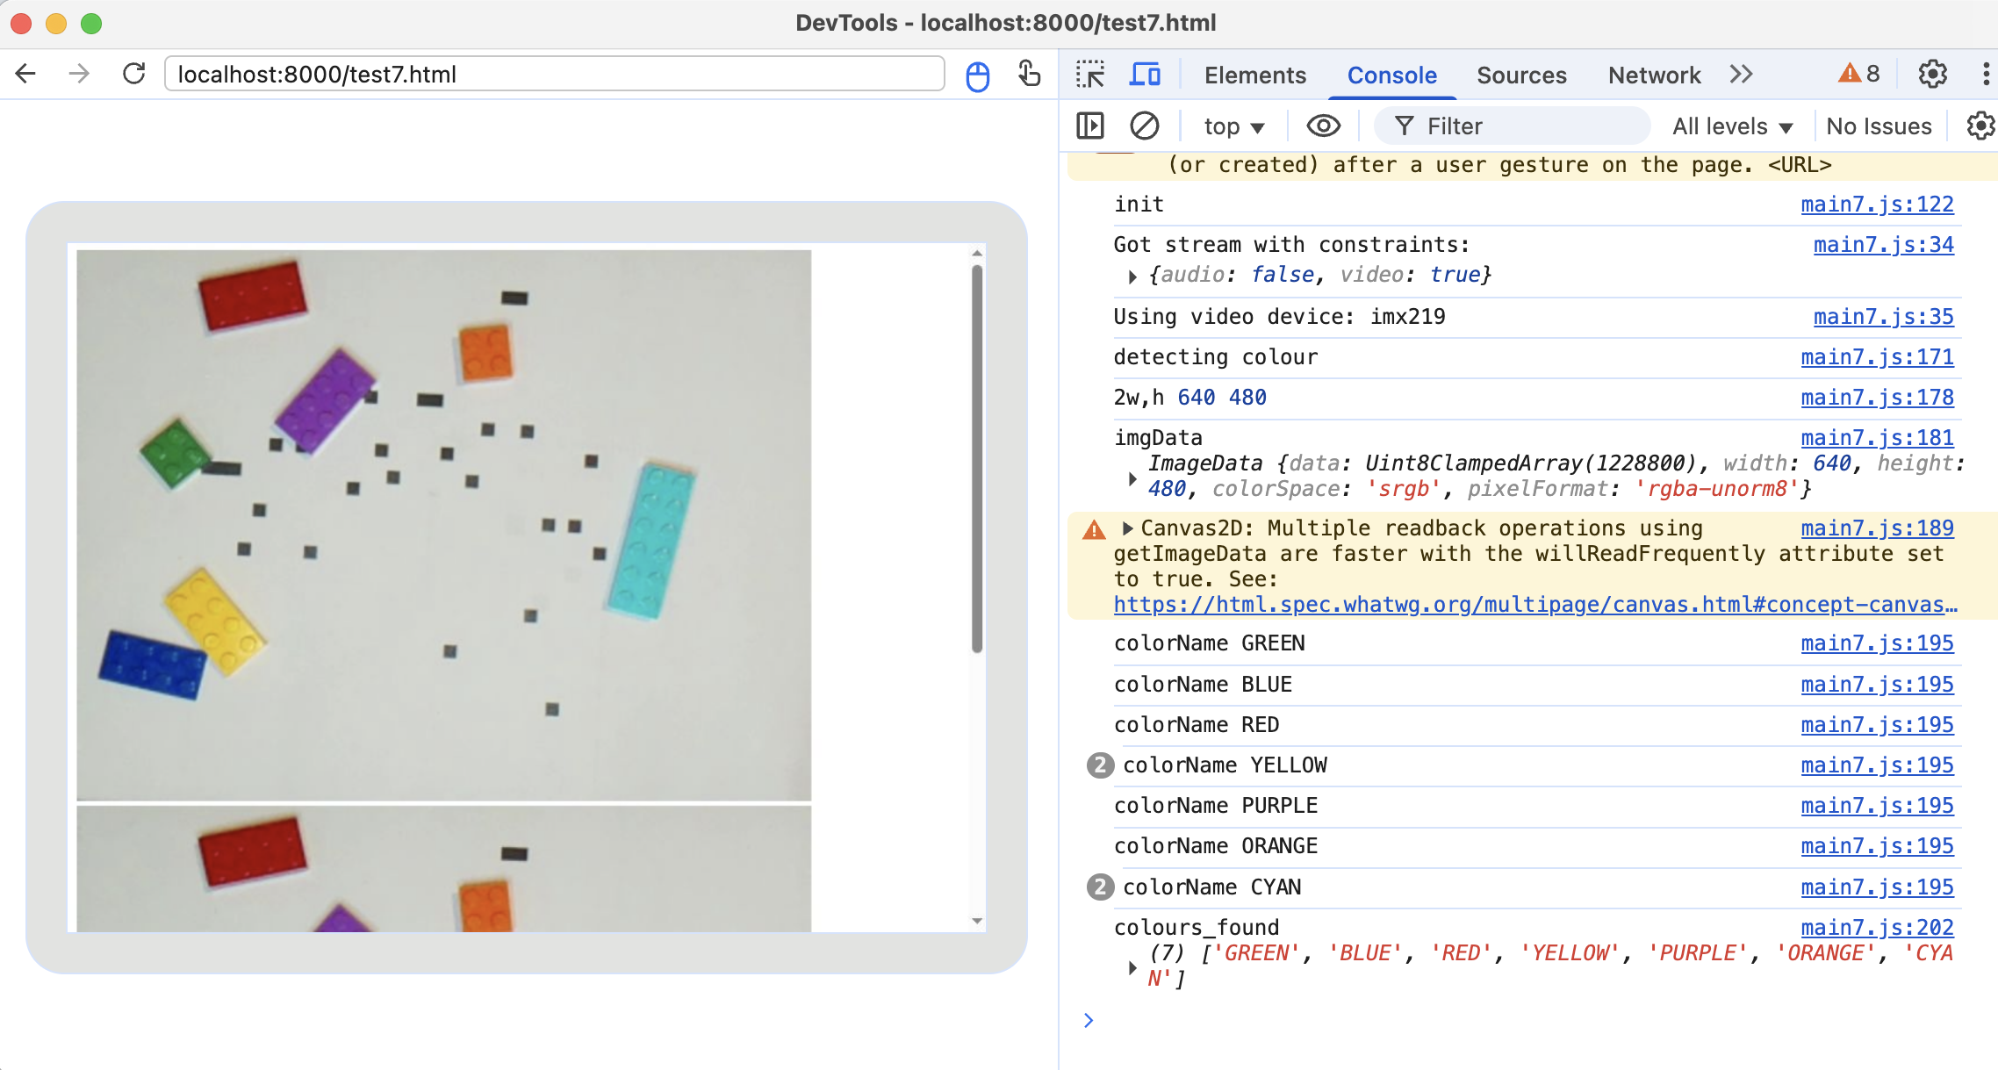The height and width of the screenshot is (1070, 1998).
Task: Click the browser back arrow
Action: click(x=26, y=74)
